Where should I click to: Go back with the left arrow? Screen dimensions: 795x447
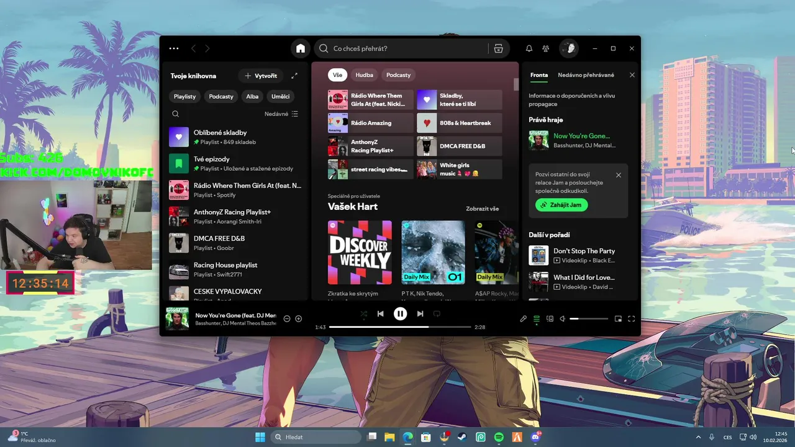point(193,48)
